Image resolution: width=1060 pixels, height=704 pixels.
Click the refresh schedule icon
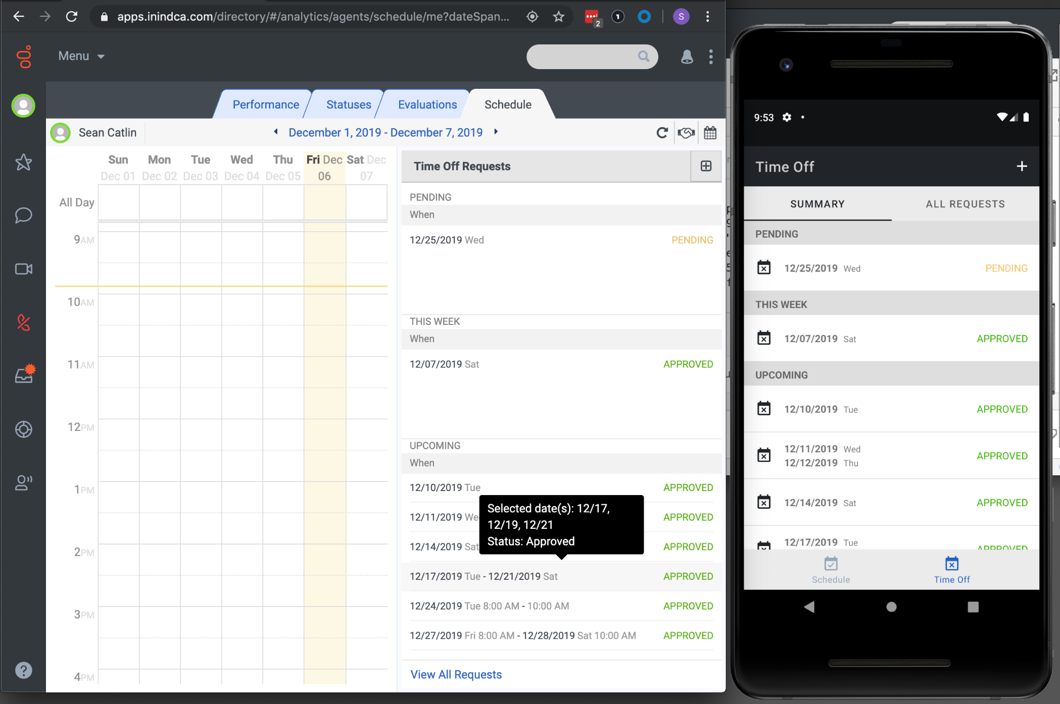pyautogui.click(x=662, y=133)
